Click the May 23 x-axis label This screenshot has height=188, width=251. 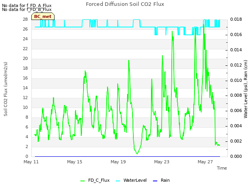click(x=162, y=162)
